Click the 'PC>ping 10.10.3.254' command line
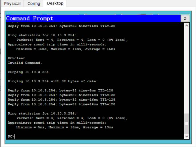The height and width of the screenshot is (147, 196). pos(28,72)
